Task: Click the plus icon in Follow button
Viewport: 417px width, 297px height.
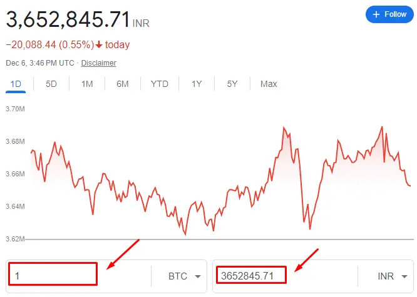Action: (x=376, y=14)
